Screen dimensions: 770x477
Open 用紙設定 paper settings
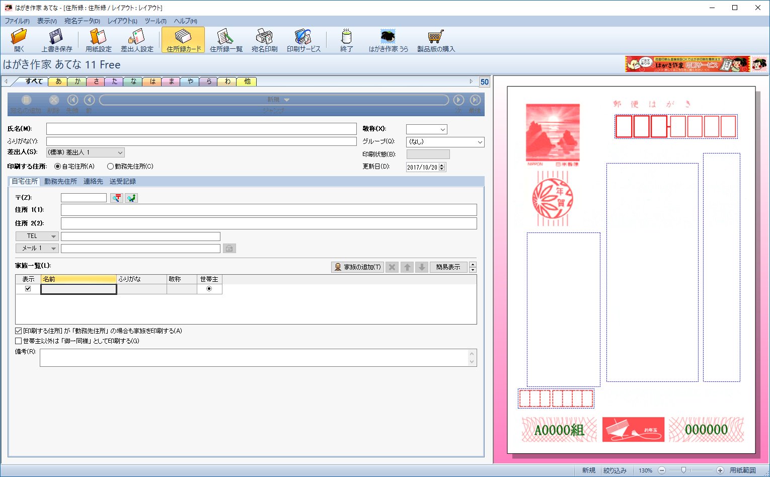tap(98, 37)
